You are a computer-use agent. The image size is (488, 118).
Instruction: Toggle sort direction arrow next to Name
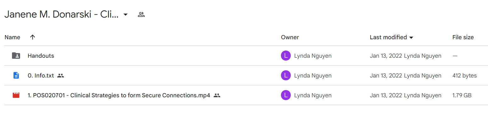[32, 37]
